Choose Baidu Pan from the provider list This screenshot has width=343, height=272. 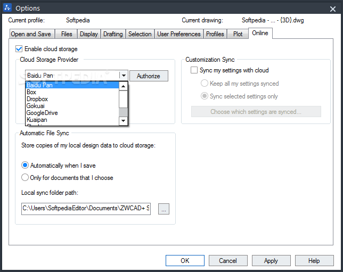[72, 85]
